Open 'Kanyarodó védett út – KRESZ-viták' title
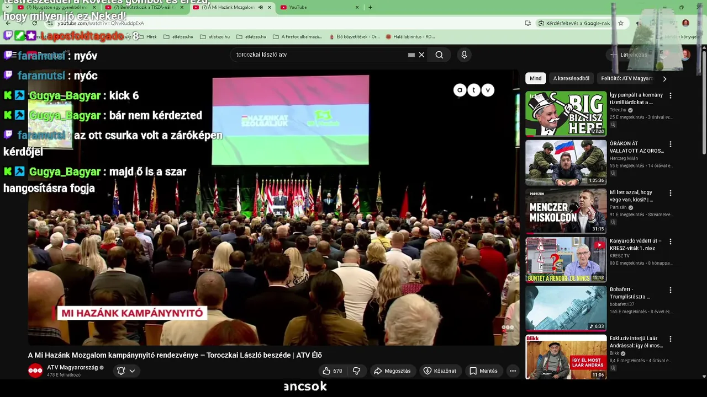This screenshot has height=397, width=707. click(x=635, y=244)
